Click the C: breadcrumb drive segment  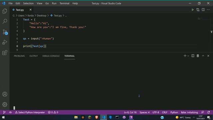click(14, 16)
